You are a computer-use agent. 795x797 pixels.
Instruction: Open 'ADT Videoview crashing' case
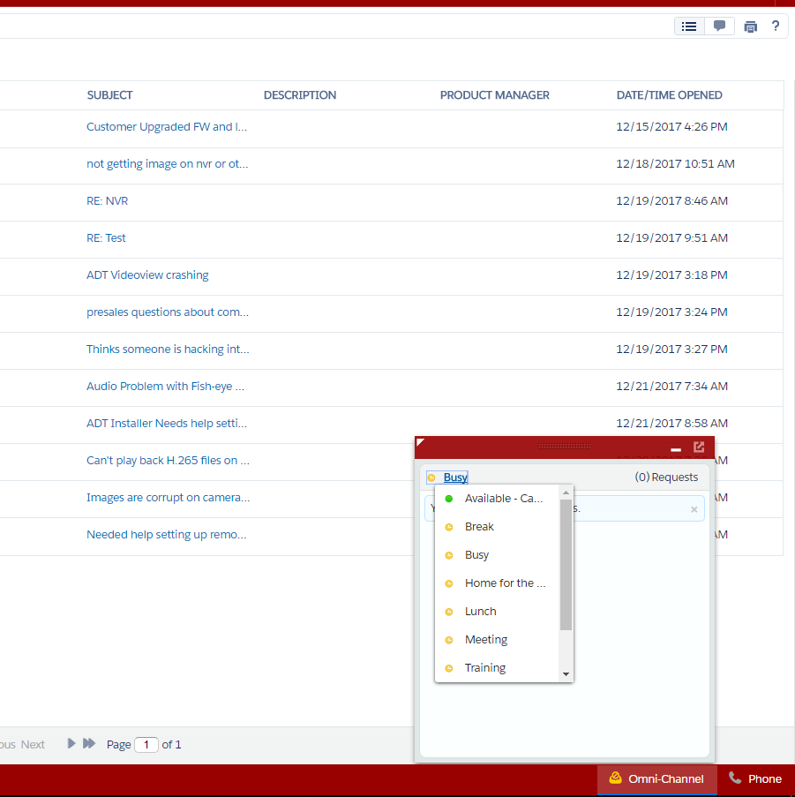pos(147,275)
